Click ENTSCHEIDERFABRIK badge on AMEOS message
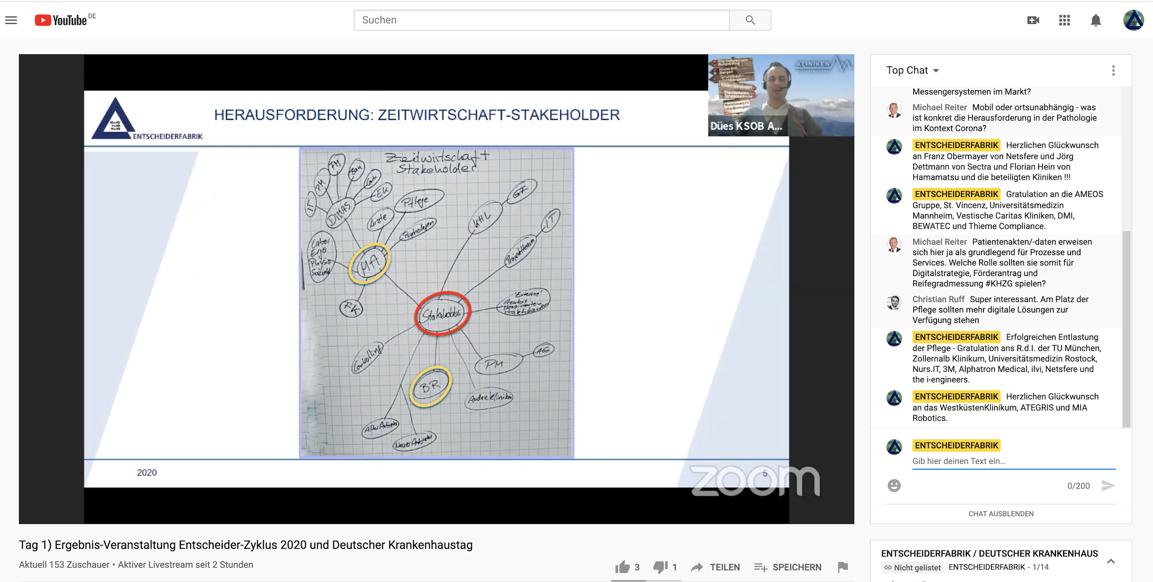Image resolution: width=1153 pixels, height=582 pixels. (957, 194)
